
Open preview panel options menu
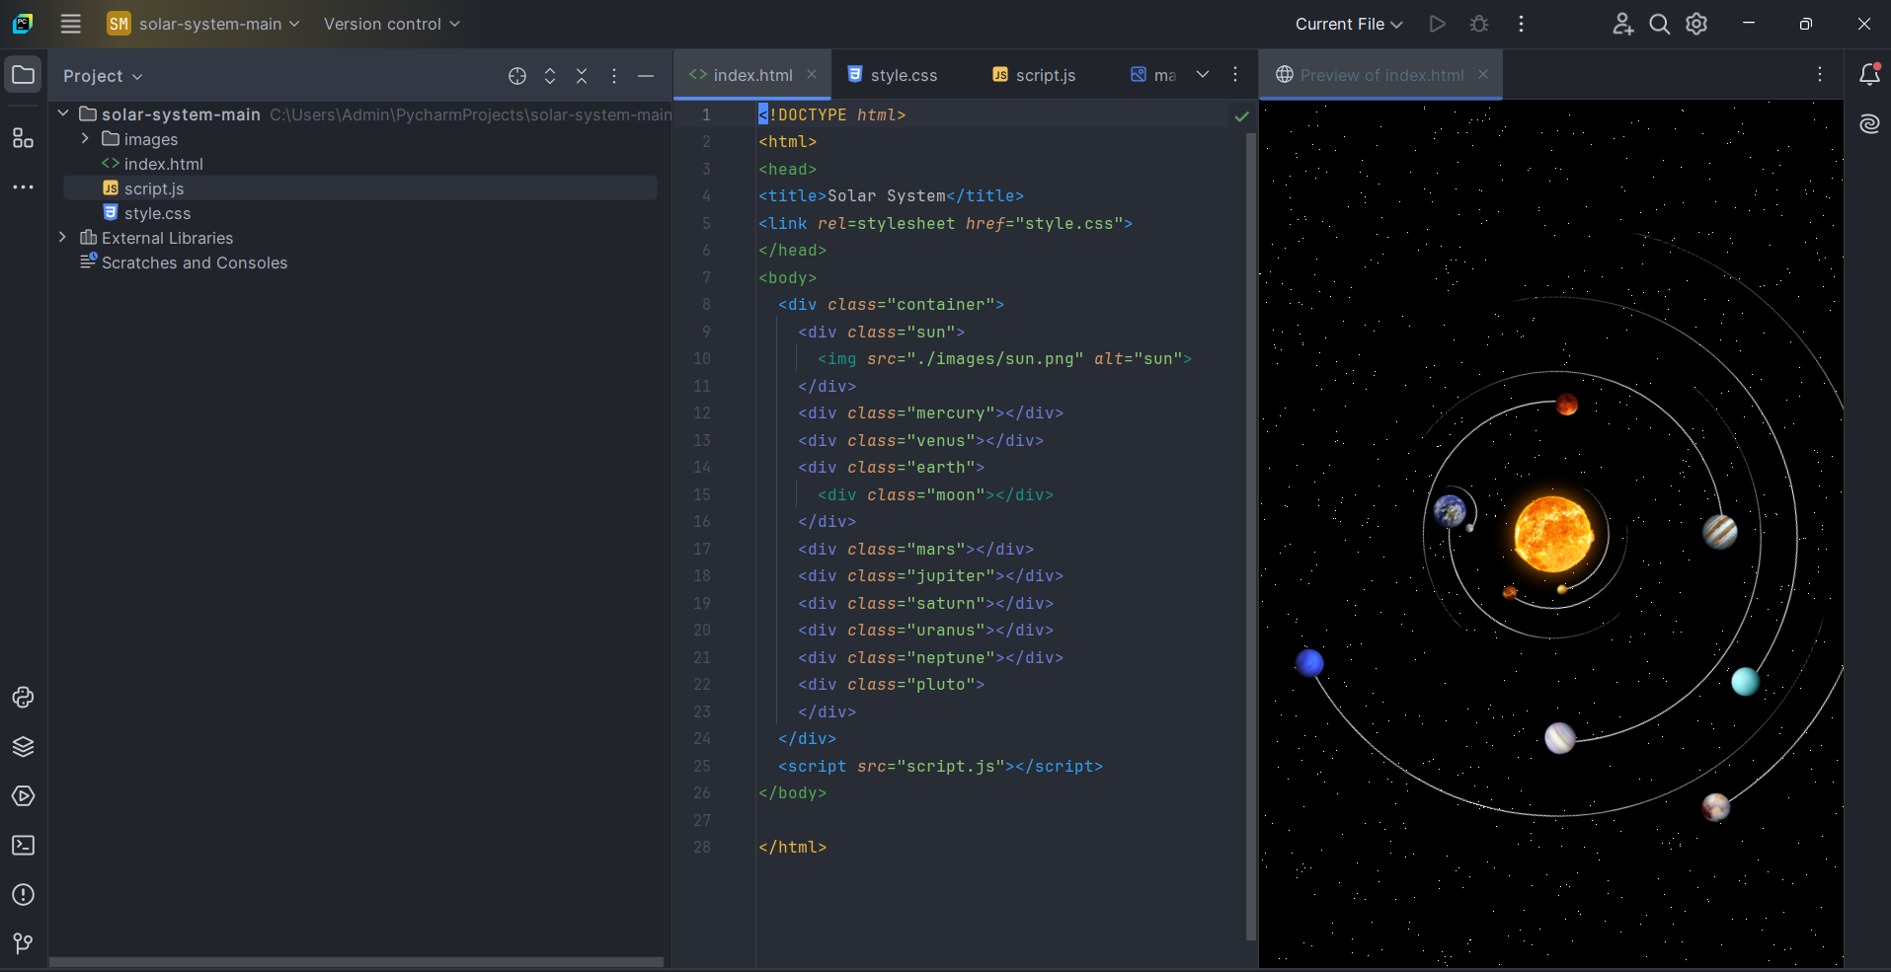1820,74
